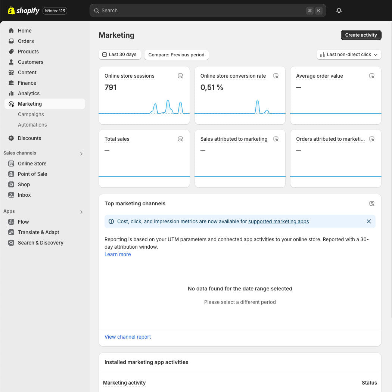The image size is (392, 392).
Task: Dismiss the cost metrics info banner
Action: (368, 221)
